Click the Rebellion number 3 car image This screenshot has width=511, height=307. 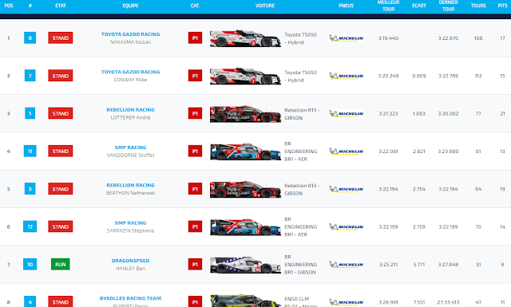(x=245, y=189)
